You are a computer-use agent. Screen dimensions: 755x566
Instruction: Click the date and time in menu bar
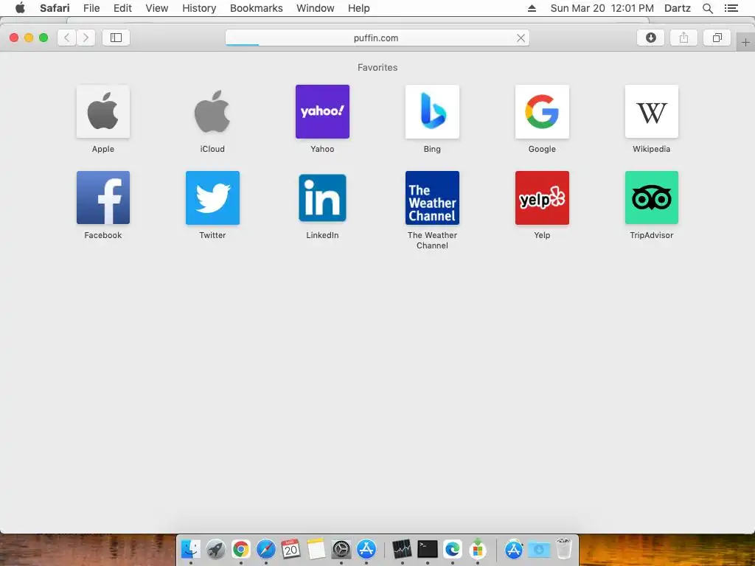[x=602, y=8]
